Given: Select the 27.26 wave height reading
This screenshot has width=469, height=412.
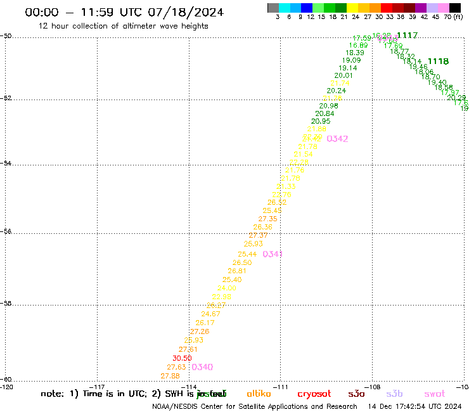Looking at the screenshot, I should point(200,332).
